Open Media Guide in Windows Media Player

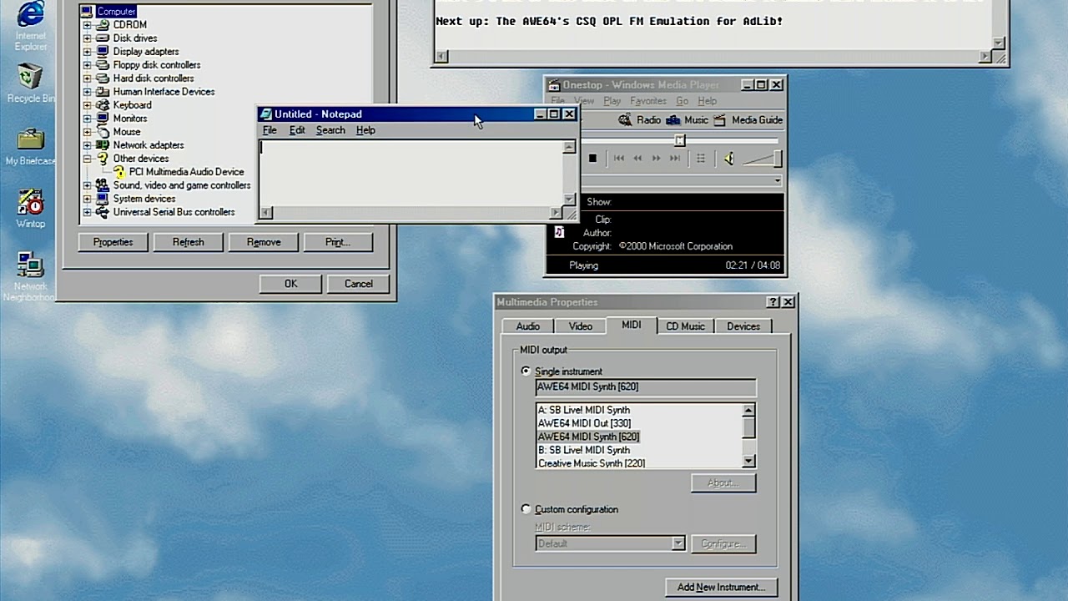pyautogui.click(x=748, y=120)
